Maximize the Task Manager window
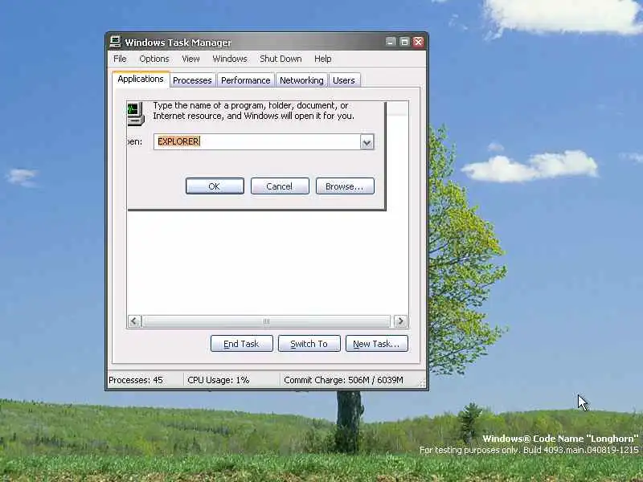 coord(404,42)
